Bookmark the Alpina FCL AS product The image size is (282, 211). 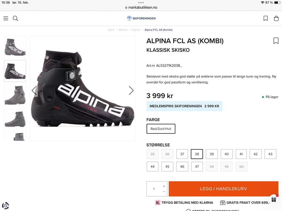[276, 41]
